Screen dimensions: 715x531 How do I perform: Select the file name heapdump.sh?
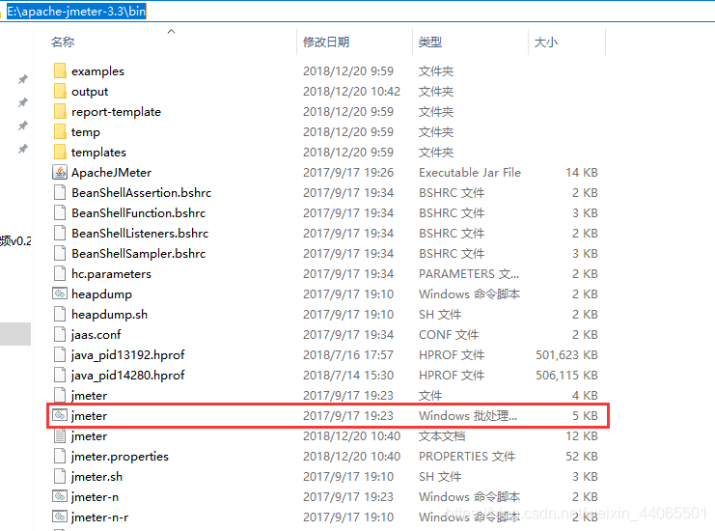point(109,315)
